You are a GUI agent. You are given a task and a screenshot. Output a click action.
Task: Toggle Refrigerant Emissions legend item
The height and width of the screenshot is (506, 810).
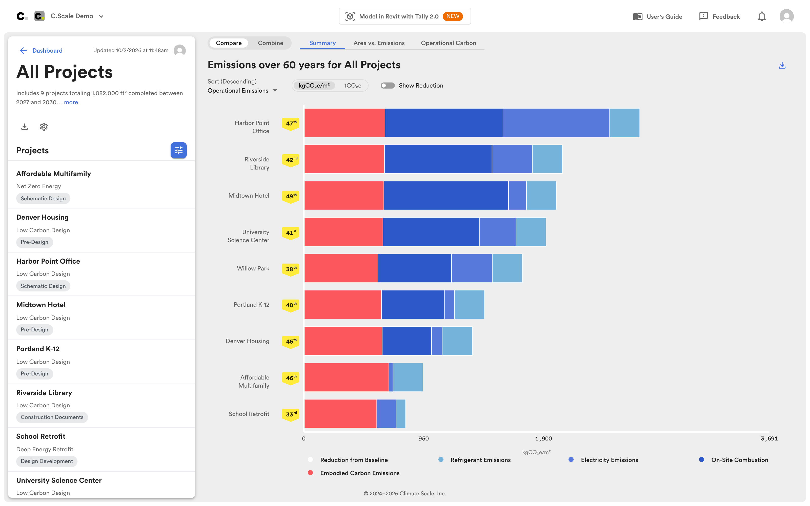coord(475,460)
